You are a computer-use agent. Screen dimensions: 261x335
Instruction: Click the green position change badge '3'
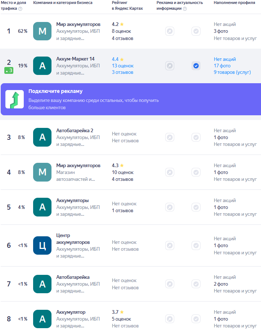tap(9, 71)
